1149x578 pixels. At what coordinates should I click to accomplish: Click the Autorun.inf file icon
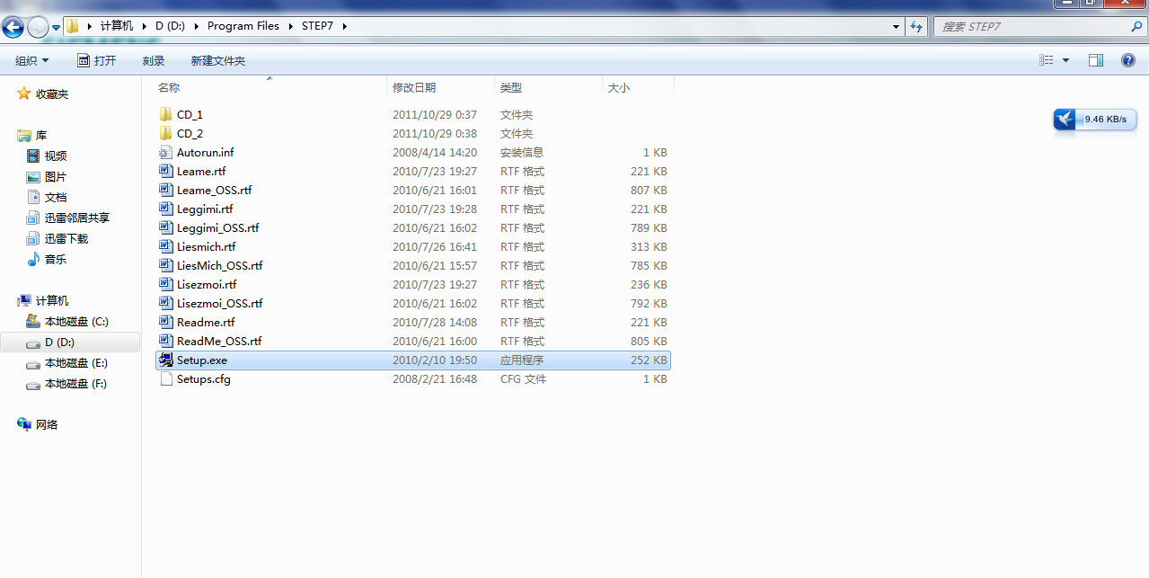tap(165, 153)
